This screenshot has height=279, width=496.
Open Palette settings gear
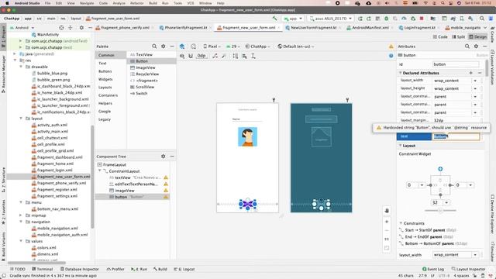click(x=164, y=46)
